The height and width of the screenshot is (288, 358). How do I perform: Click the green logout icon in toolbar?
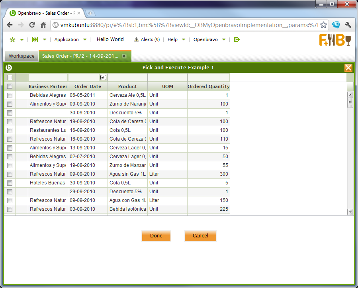point(237,39)
